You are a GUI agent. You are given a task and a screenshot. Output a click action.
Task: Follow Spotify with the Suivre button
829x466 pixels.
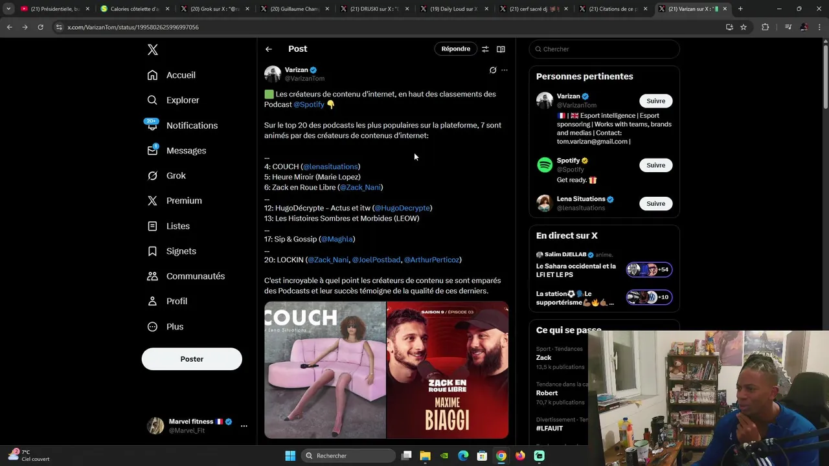pyautogui.click(x=655, y=165)
